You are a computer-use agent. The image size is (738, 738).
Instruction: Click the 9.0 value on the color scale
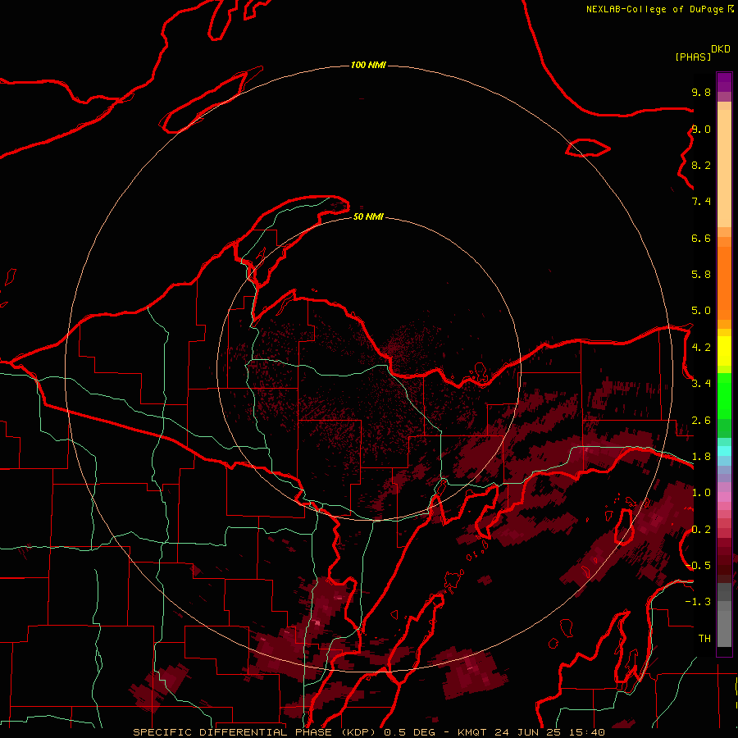(701, 129)
